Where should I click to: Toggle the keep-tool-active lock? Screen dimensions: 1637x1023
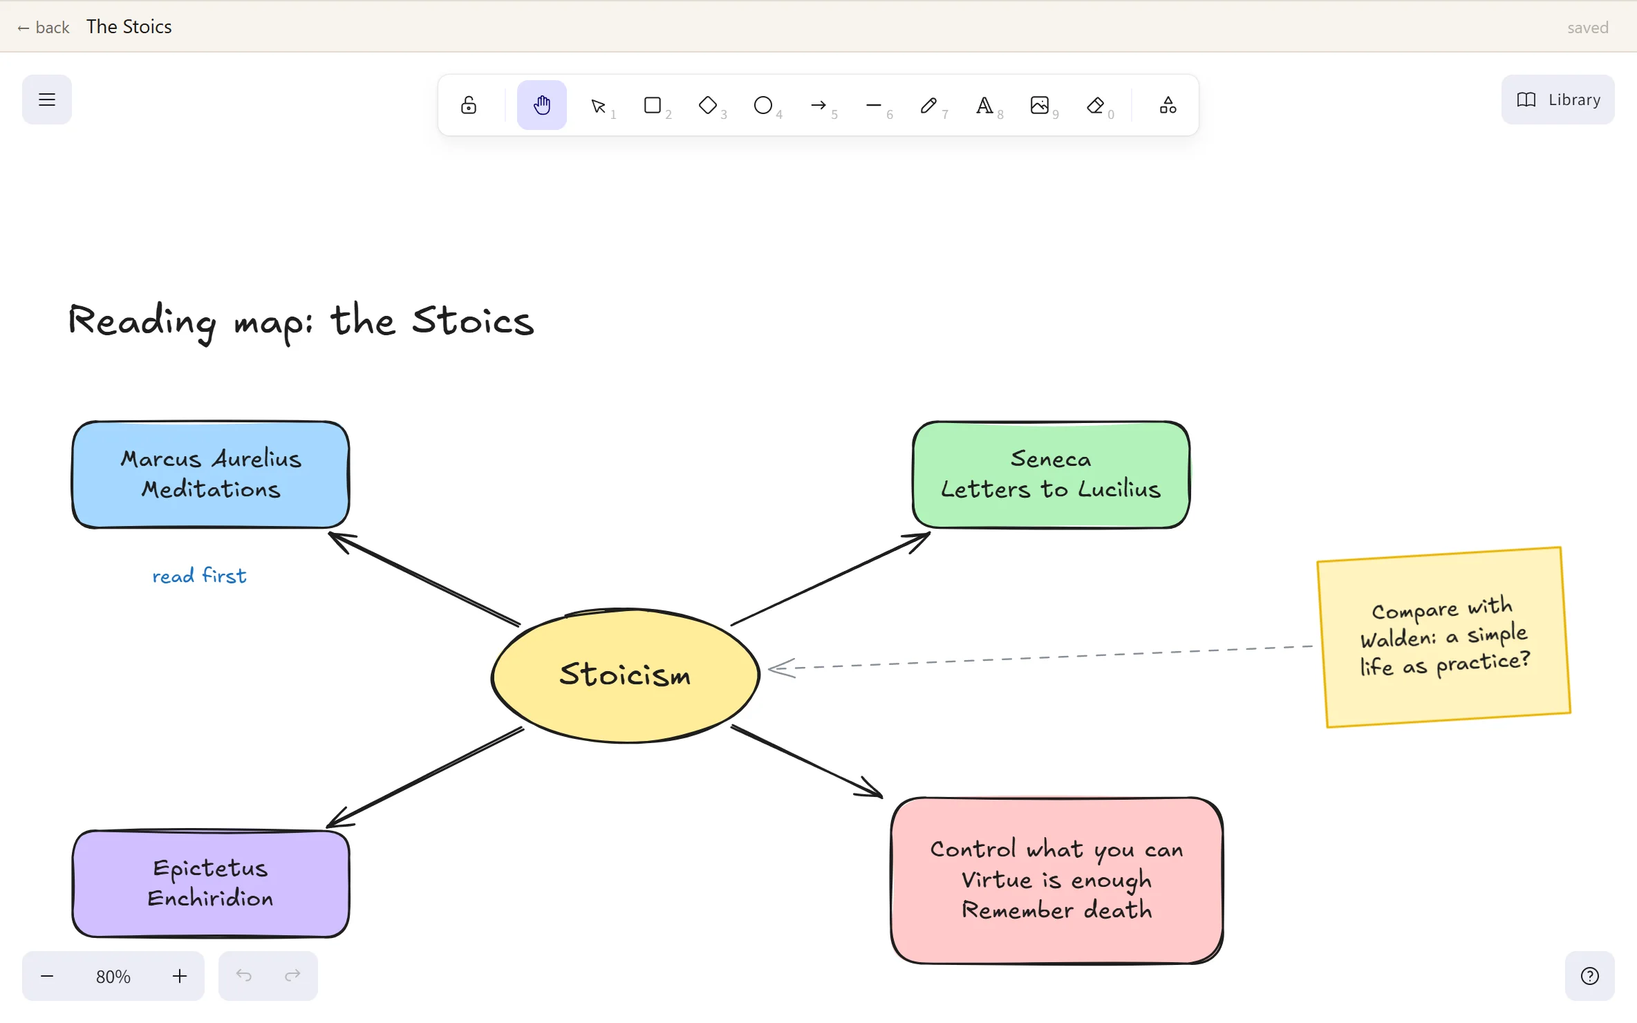click(469, 105)
